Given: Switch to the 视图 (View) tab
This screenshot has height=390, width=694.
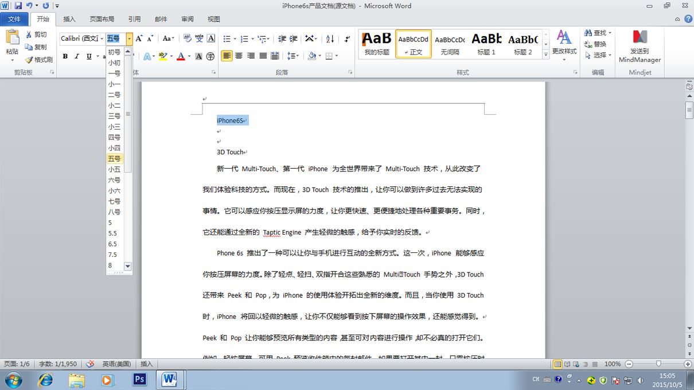Looking at the screenshot, I should click(213, 19).
